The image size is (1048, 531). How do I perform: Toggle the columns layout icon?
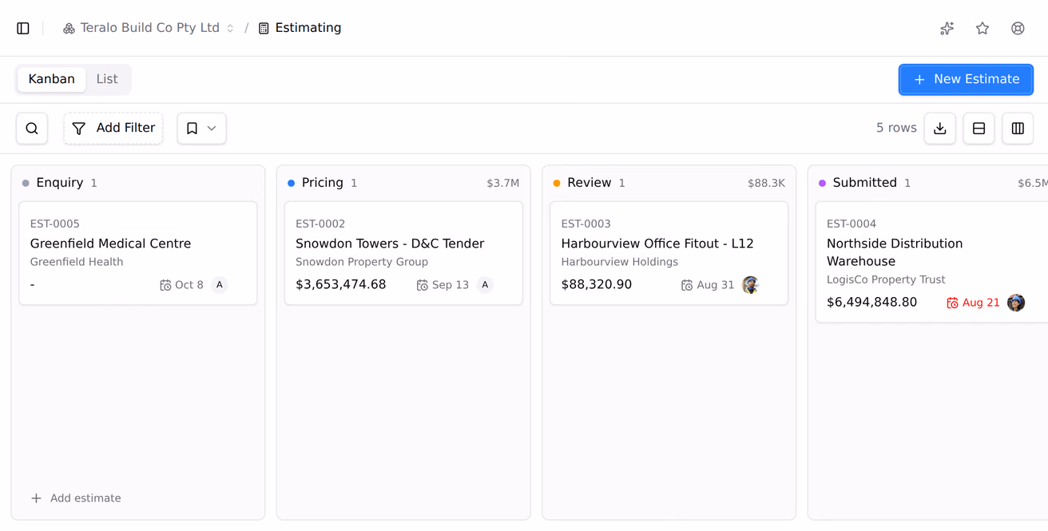coord(1018,129)
